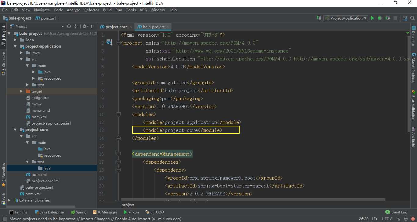
Task: Close the bale-project editor tab
Action: [168, 27]
